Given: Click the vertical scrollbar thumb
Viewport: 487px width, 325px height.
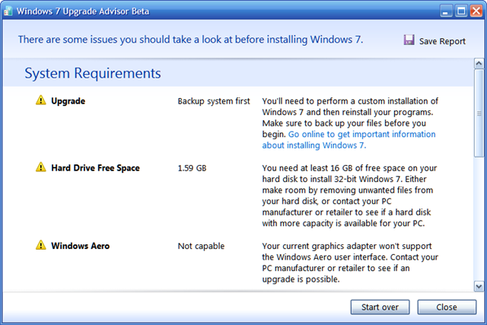Looking at the screenshot, I should [x=479, y=113].
